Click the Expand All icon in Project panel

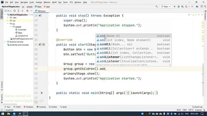[x=18, y=11]
